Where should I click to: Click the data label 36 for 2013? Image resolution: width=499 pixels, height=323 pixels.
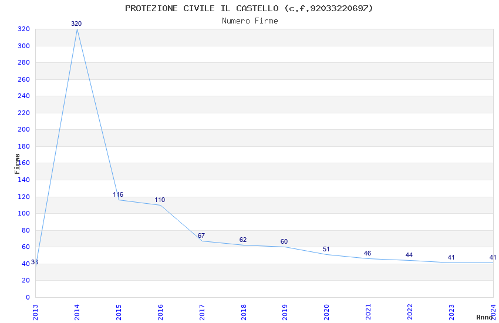35,263
